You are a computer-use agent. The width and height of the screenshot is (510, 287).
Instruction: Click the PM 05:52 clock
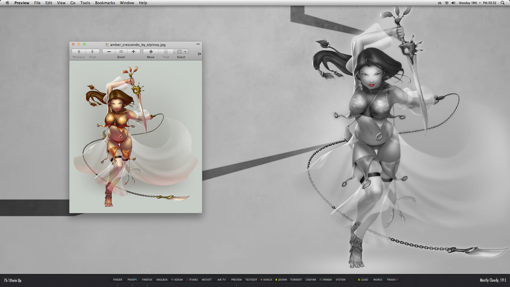pyautogui.click(x=490, y=3)
